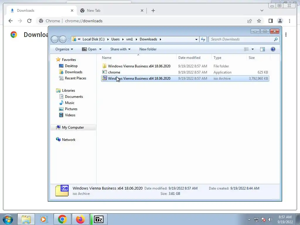
Task: Show hidden tray icons arrow
Action: 249,219
